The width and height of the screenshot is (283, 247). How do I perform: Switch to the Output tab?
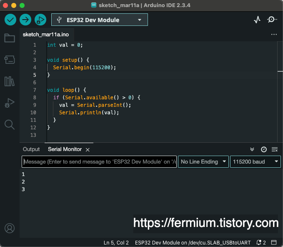click(x=31, y=149)
